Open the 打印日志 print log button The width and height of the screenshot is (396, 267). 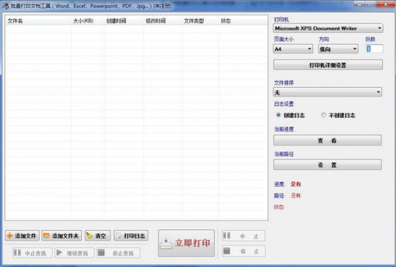(131, 236)
